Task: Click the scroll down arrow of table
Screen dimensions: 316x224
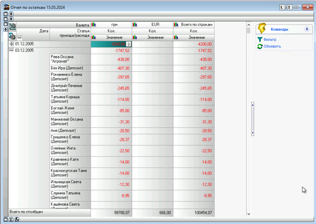Action: pyautogui.click(x=248, y=214)
